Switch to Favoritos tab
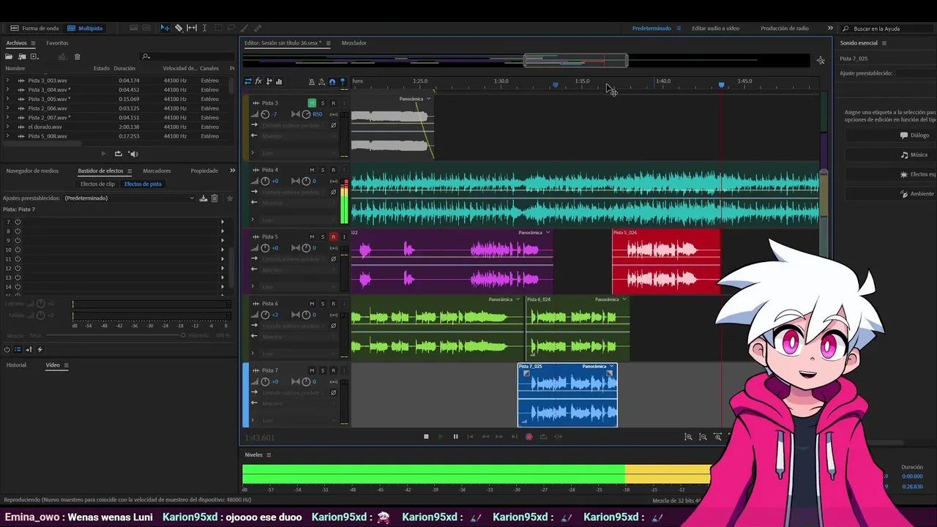Screen dimensions: 937x527 [x=57, y=43]
